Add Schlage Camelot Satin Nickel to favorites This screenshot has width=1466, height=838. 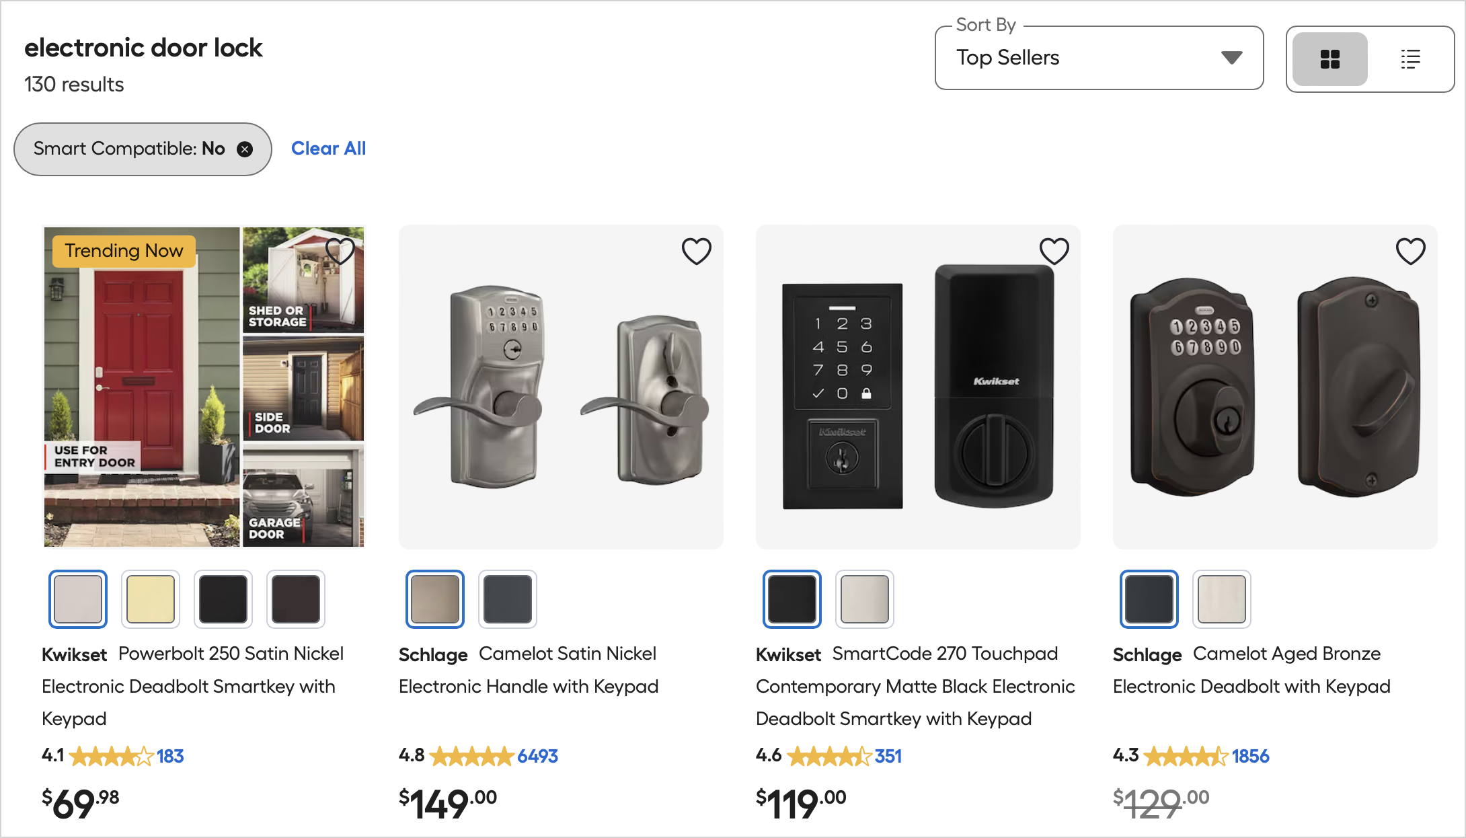click(697, 251)
